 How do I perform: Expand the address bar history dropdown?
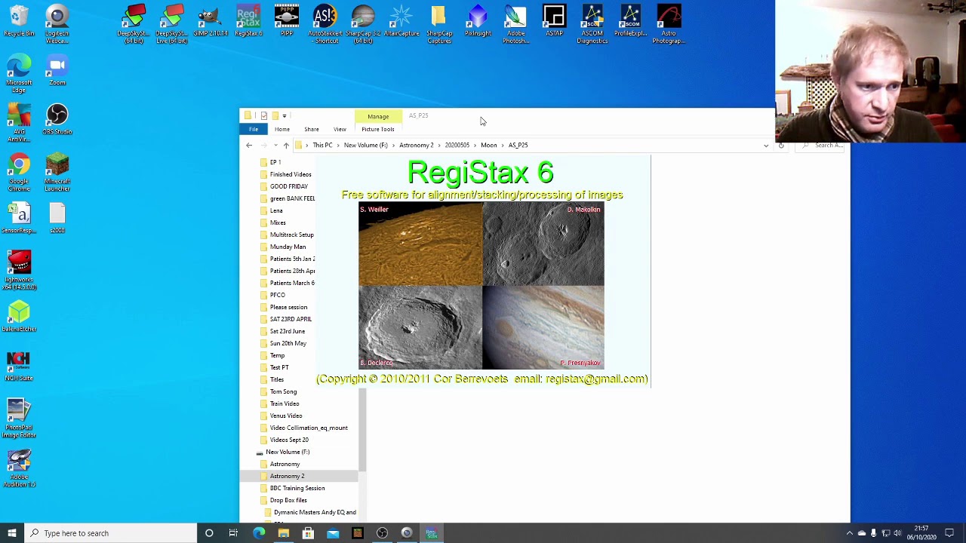766,145
